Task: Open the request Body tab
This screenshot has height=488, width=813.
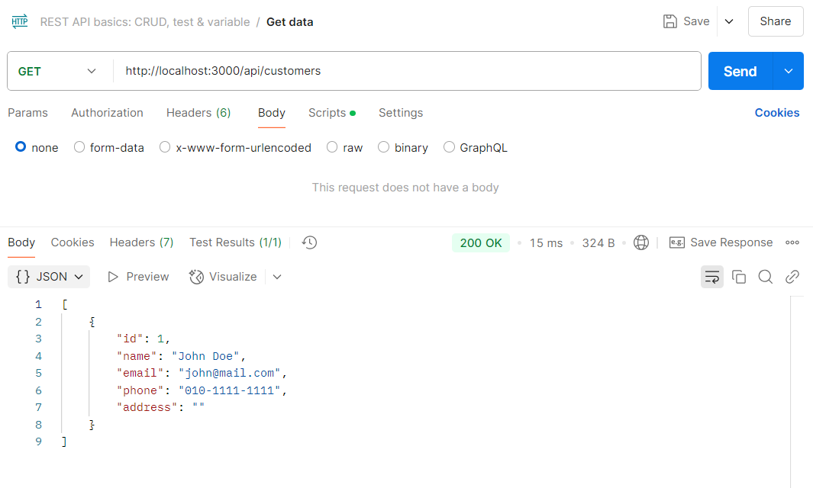Action: pyautogui.click(x=272, y=113)
